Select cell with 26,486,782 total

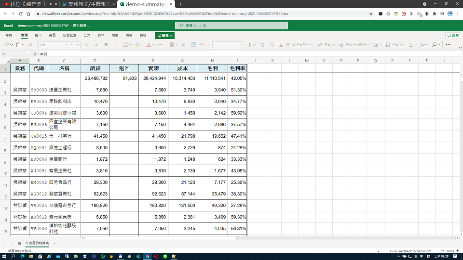tap(95, 78)
